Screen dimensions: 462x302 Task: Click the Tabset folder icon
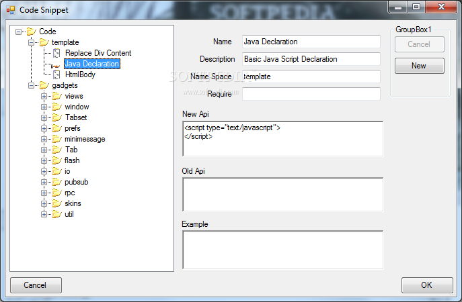coord(57,117)
